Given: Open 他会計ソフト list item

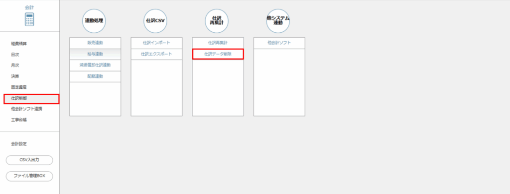Looking at the screenshot, I should (279, 43).
